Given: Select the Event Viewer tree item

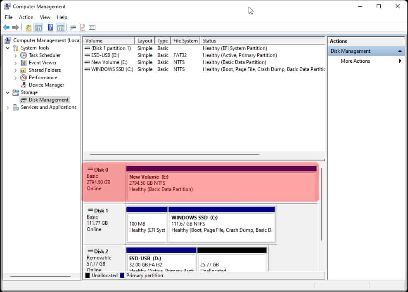Looking at the screenshot, I should (43, 63).
